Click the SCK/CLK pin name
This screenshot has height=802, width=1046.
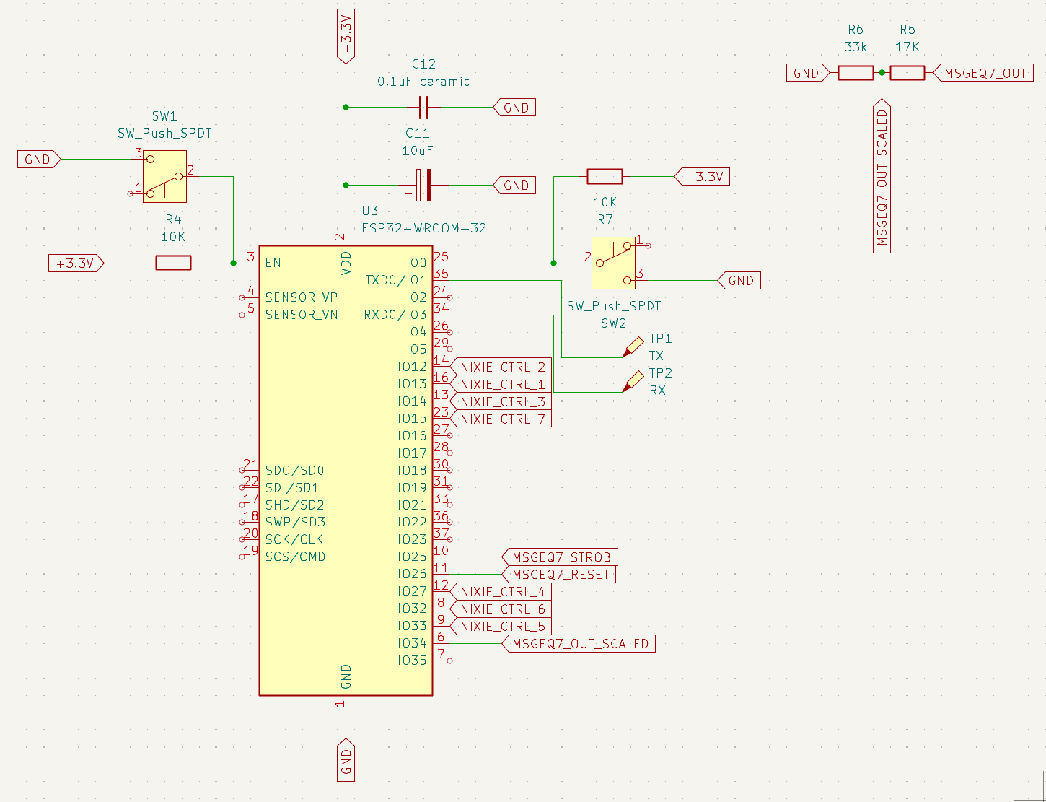294,539
